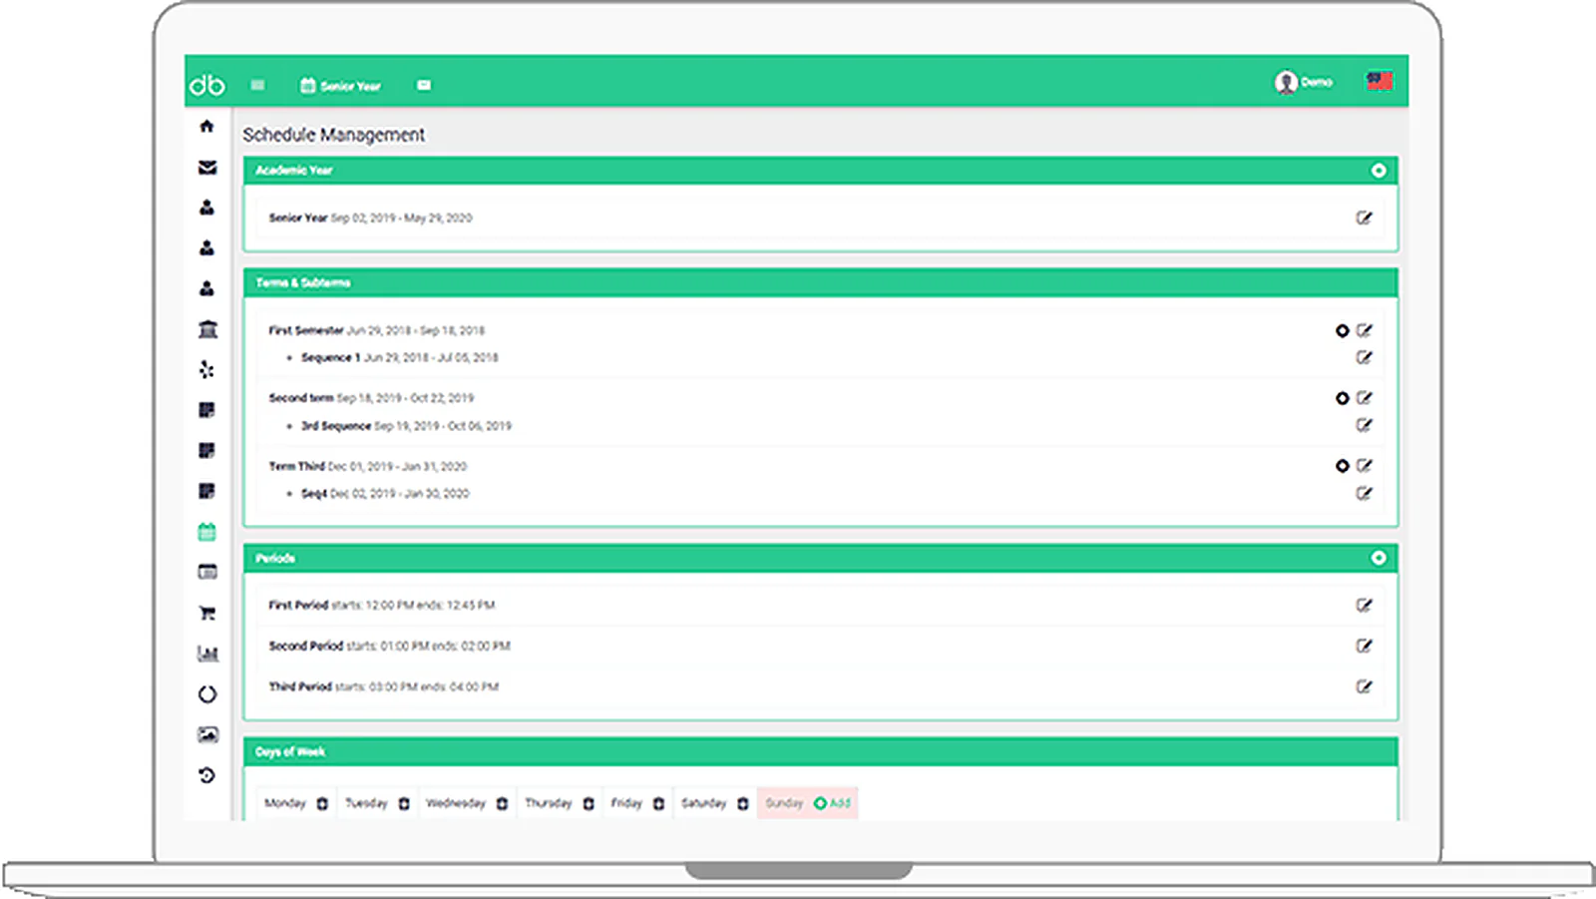Open the picture gallery sidebar icon
Screen dimensions: 1596x899
click(x=206, y=734)
